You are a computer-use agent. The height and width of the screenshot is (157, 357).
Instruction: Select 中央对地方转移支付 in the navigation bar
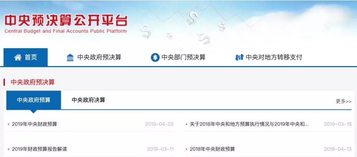point(274,57)
